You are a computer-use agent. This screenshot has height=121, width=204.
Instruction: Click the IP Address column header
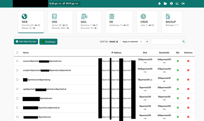(x=116, y=53)
